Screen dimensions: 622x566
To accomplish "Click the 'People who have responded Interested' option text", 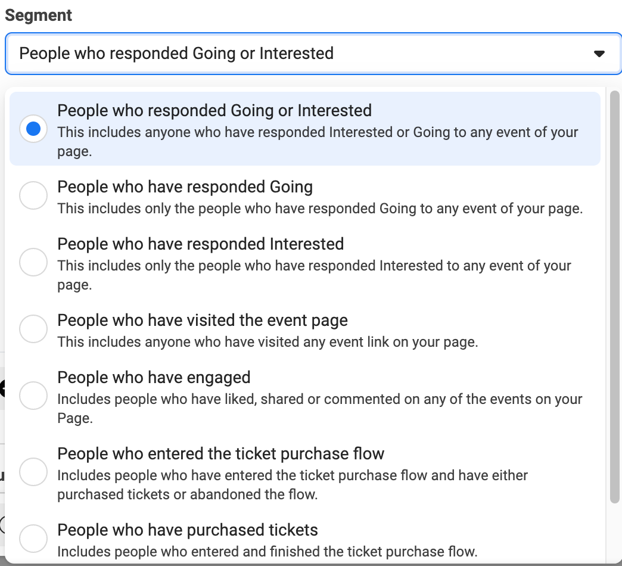I will [200, 244].
